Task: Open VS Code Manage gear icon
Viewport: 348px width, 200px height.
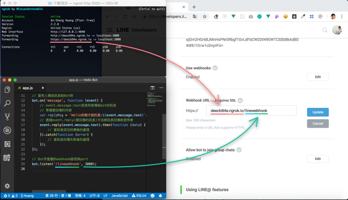Action: 7,186
